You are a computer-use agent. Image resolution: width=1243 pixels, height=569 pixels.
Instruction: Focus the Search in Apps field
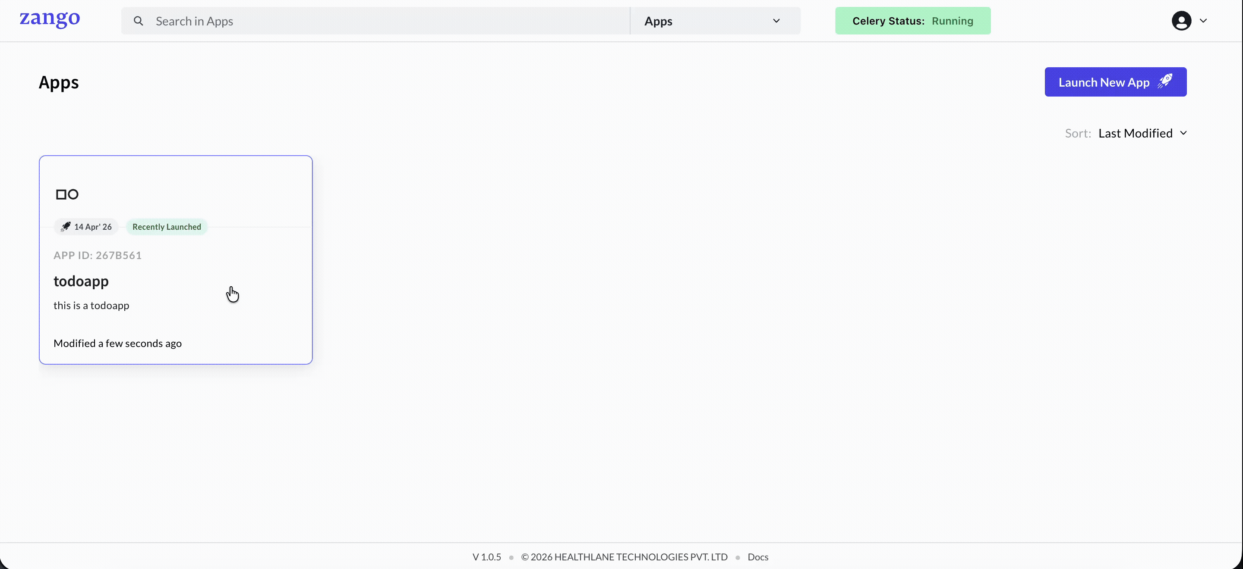tap(375, 21)
